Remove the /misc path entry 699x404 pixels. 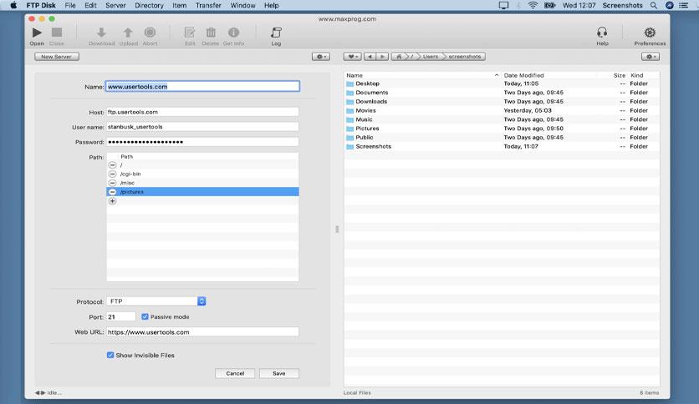point(112,183)
